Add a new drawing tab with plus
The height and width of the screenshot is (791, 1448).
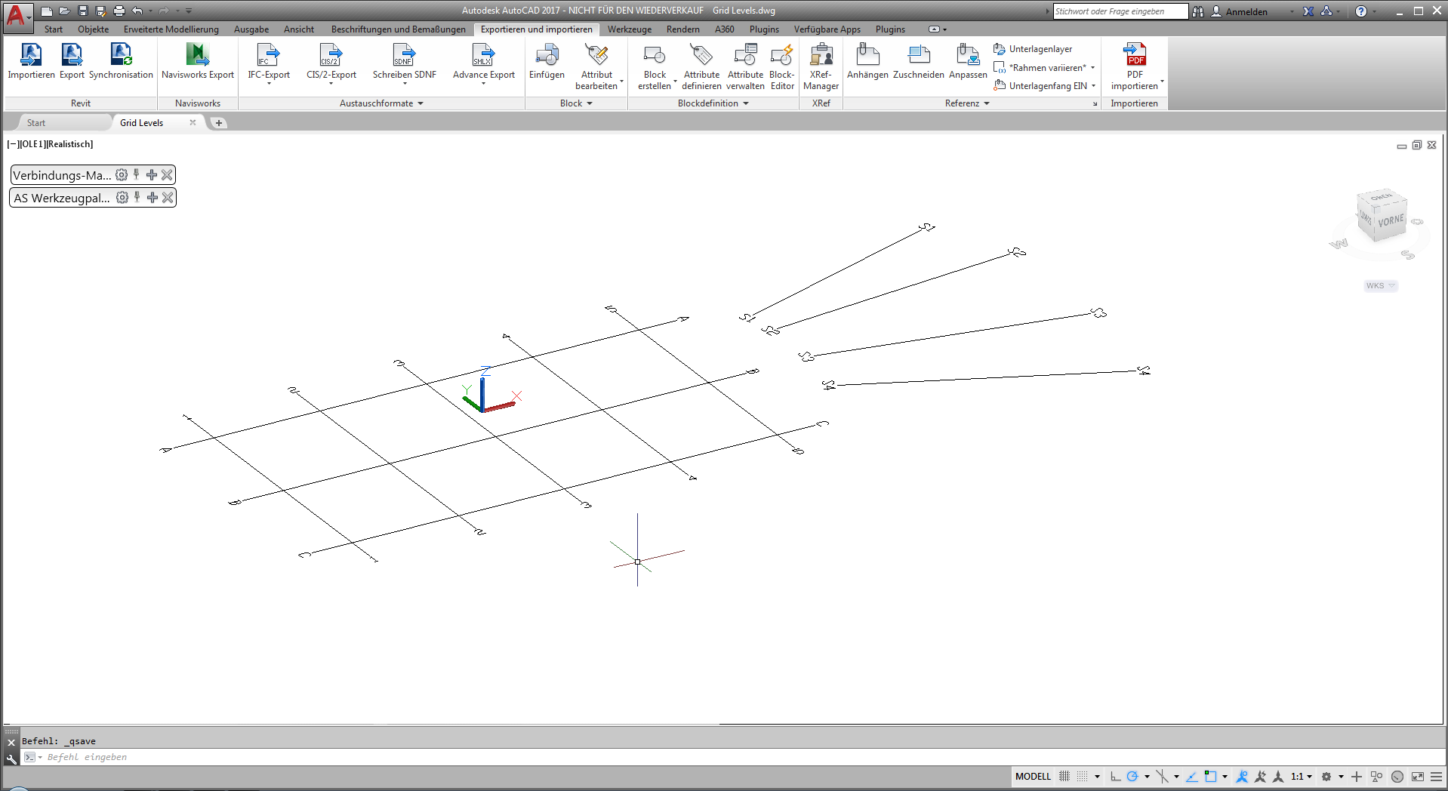tap(219, 123)
